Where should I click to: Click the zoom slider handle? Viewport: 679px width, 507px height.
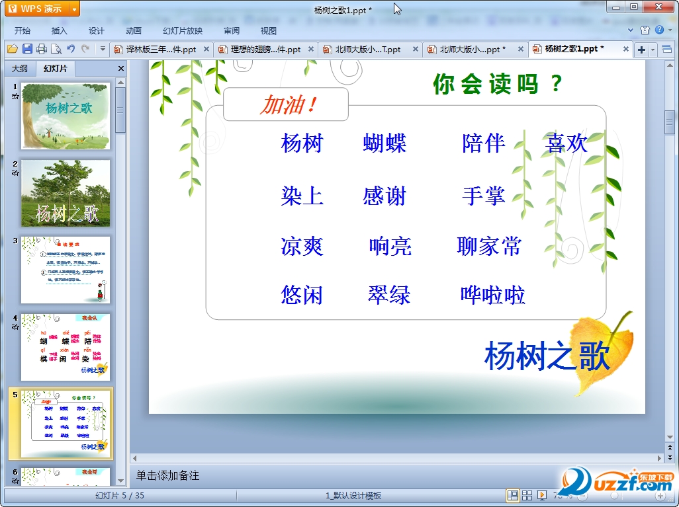click(614, 496)
